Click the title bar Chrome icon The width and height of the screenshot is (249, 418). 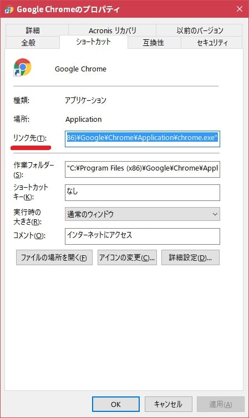click(9, 9)
